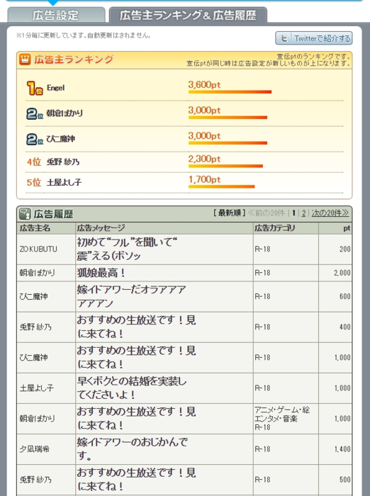The image size is (370, 496).
Task: Click the 広告履歴 header icon
Action: coord(25,214)
